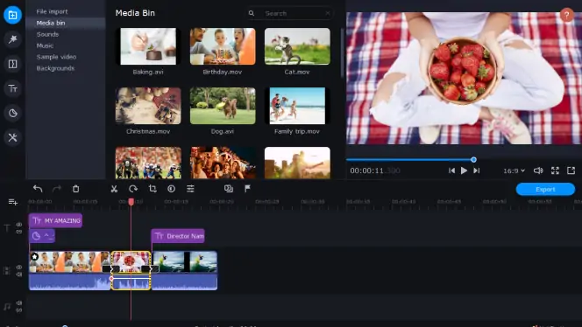Open the Filters magic wand panel
The width and height of the screenshot is (582, 327).
tap(12, 39)
